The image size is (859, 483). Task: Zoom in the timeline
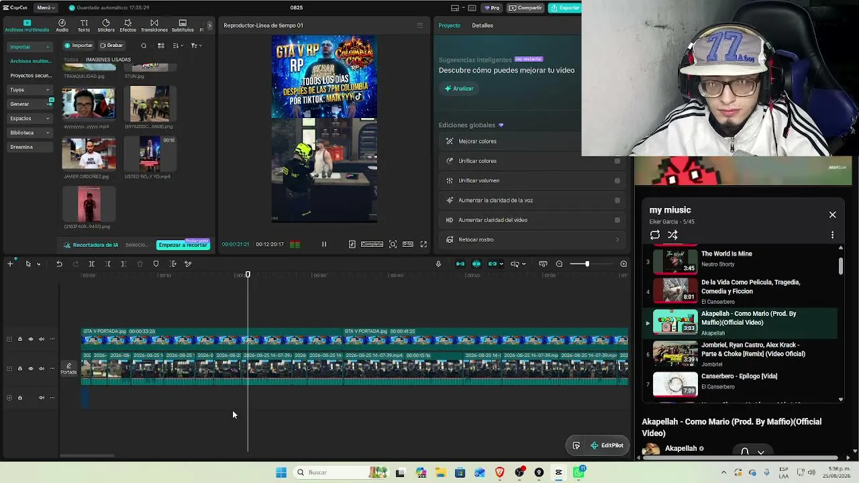click(x=623, y=264)
